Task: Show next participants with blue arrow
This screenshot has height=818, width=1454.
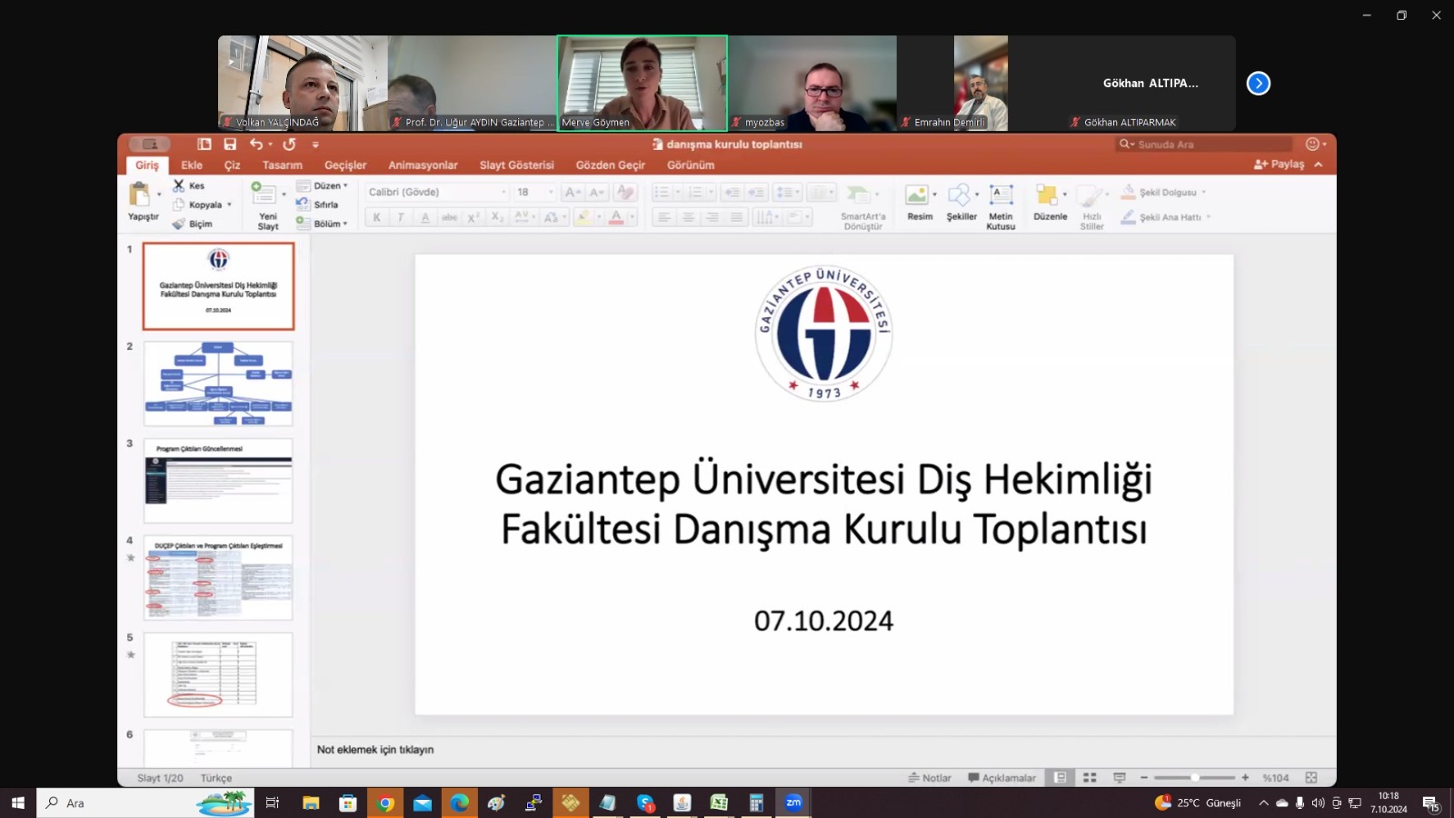Action: point(1258,84)
